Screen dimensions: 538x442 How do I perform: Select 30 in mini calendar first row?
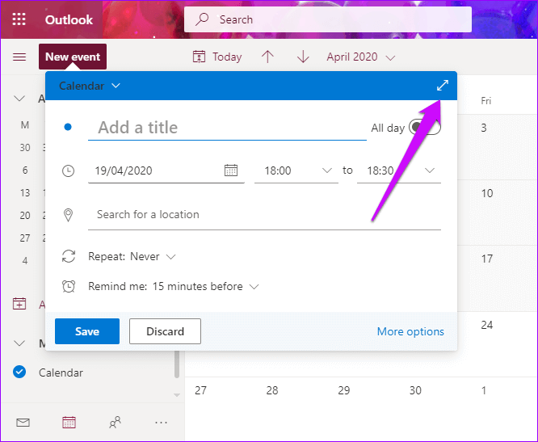(25, 148)
